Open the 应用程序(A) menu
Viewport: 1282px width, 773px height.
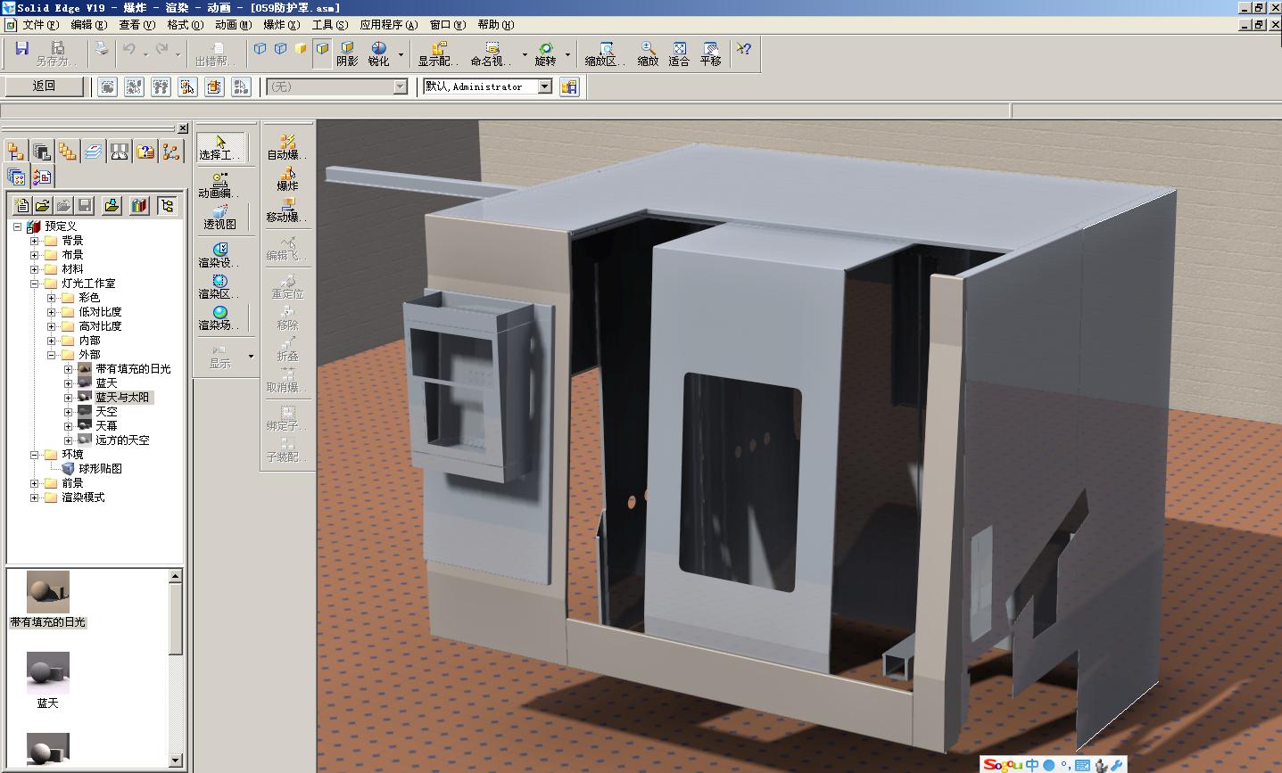coord(388,25)
